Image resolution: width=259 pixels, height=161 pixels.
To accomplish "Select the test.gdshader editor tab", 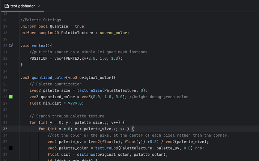I will click(x=23, y=6).
